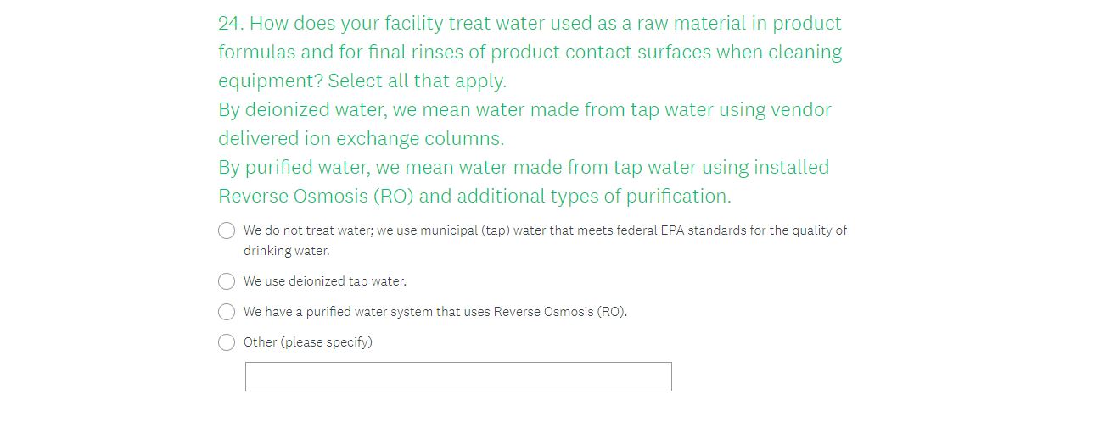Focus the Other specify text input box

coord(458,377)
